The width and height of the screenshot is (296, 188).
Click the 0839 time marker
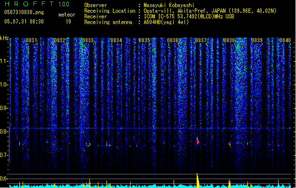tap(257, 40)
